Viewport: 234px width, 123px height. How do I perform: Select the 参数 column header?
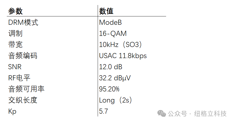pyautogui.click(x=15, y=11)
